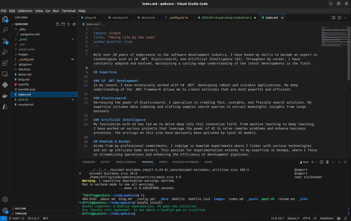This screenshot has width=351, height=221.
Task: Close the index.md editor tab
Action: (282, 18)
